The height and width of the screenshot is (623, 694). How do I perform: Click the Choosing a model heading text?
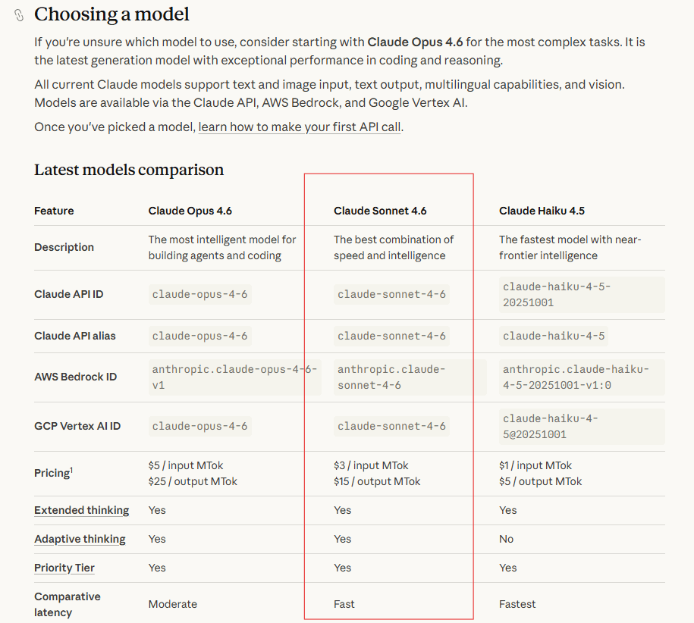coord(112,14)
